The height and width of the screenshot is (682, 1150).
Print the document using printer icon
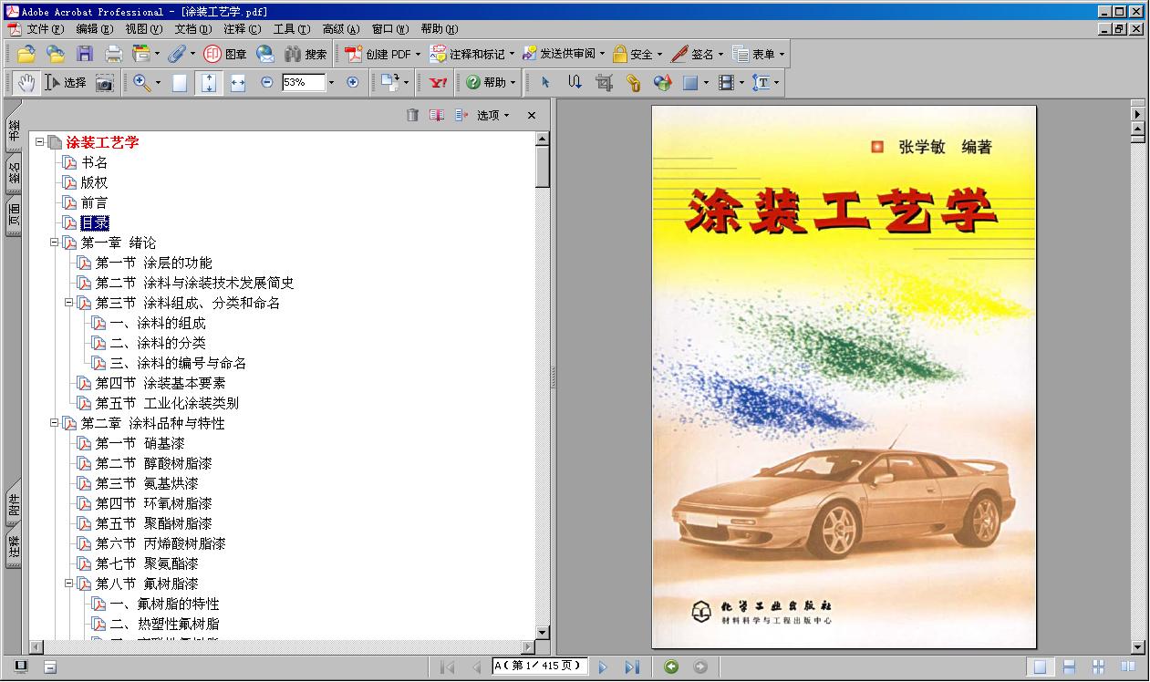113,54
